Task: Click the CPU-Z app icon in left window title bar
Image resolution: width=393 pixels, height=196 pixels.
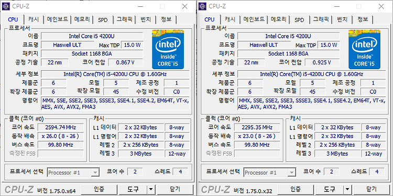Action: [x=6, y=6]
